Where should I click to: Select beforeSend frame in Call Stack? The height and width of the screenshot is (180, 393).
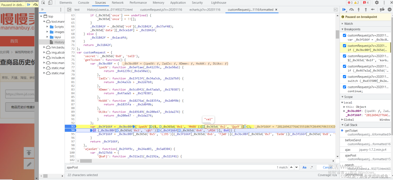[x=353, y=140]
